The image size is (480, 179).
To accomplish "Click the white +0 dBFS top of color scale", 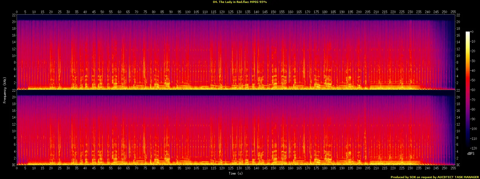I will pyautogui.click(x=468, y=32).
